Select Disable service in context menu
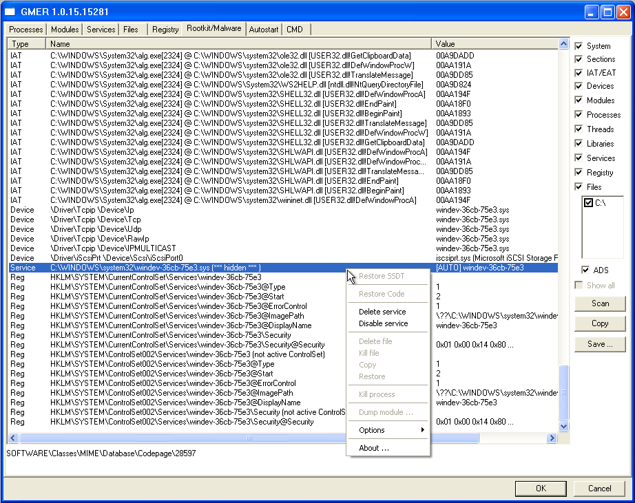 tap(383, 323)
